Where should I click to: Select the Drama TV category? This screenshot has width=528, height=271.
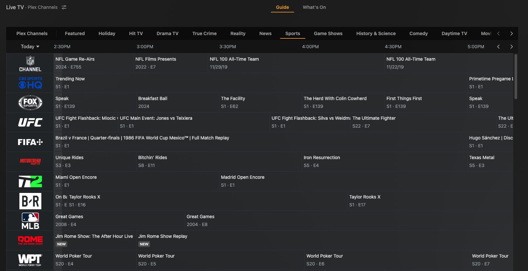point(167,33)
